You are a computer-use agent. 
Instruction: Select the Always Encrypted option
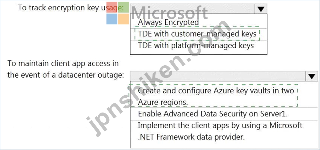click(168, 22)
